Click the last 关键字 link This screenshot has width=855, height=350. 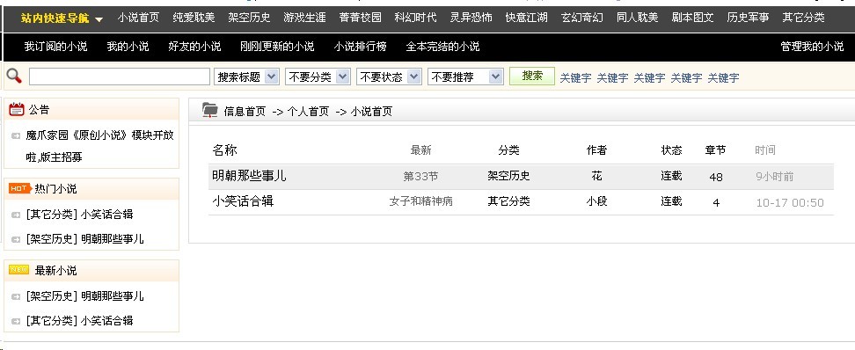pyautogui.click(x=724, y=78)
